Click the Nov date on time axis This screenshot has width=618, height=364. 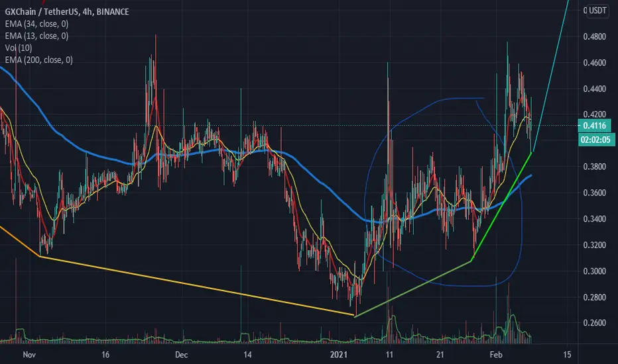pos(29,355)
